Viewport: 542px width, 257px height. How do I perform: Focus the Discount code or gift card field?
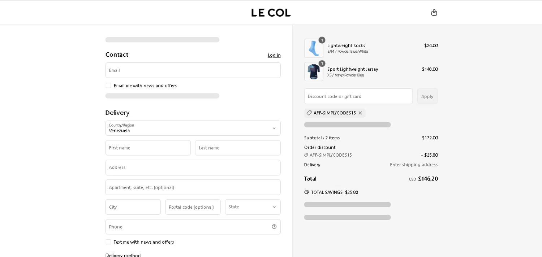358,96
